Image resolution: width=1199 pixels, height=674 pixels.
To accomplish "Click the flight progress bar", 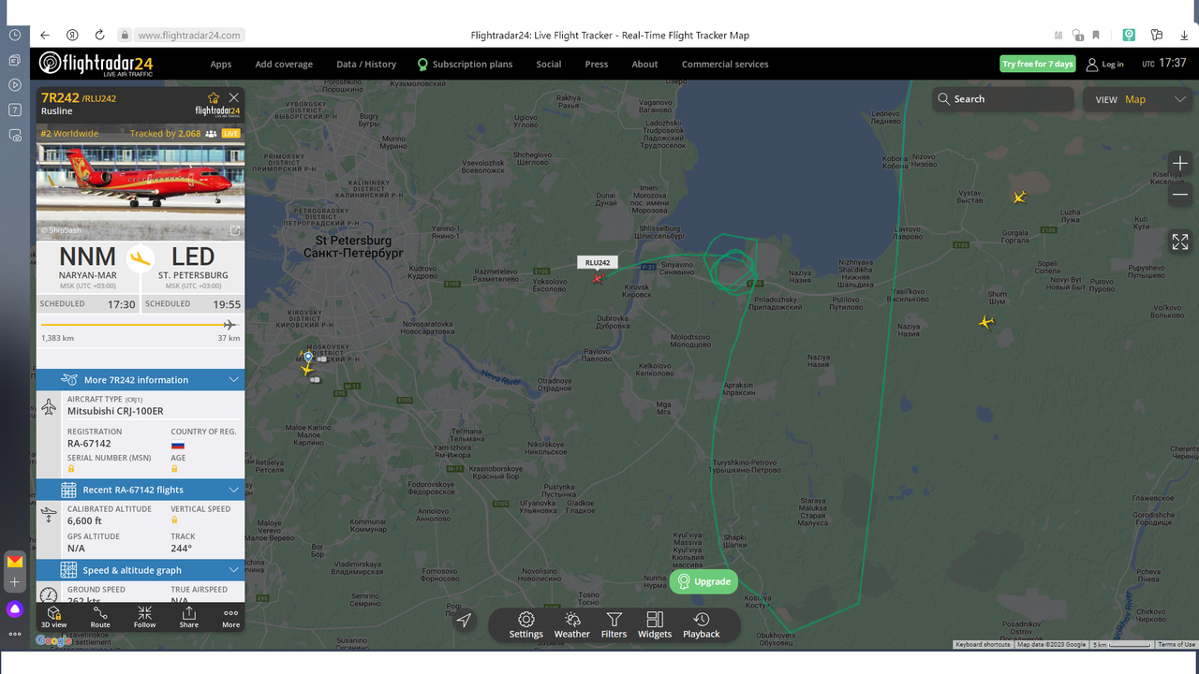I will [141, 325].
